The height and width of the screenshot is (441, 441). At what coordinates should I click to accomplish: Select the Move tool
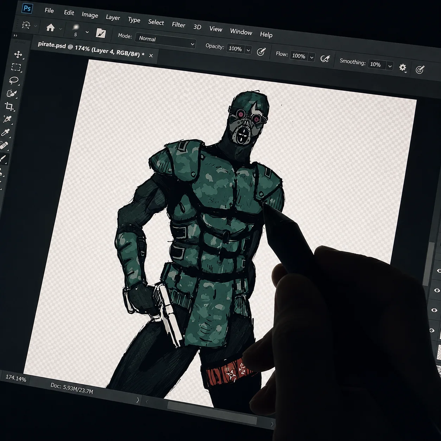pos(18,54)
